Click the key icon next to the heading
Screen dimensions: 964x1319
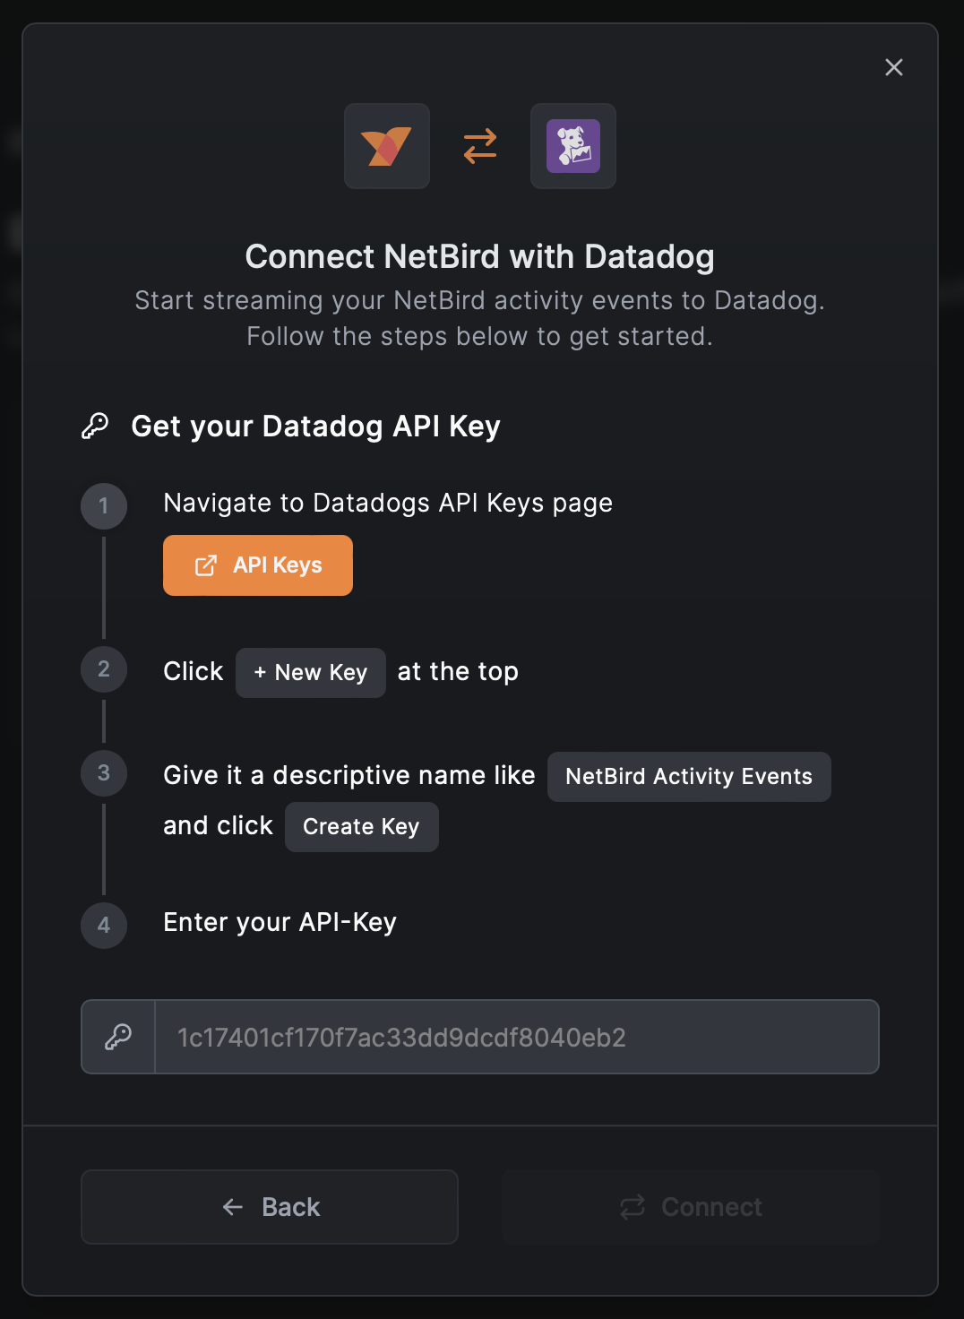[x=97, y=426]
